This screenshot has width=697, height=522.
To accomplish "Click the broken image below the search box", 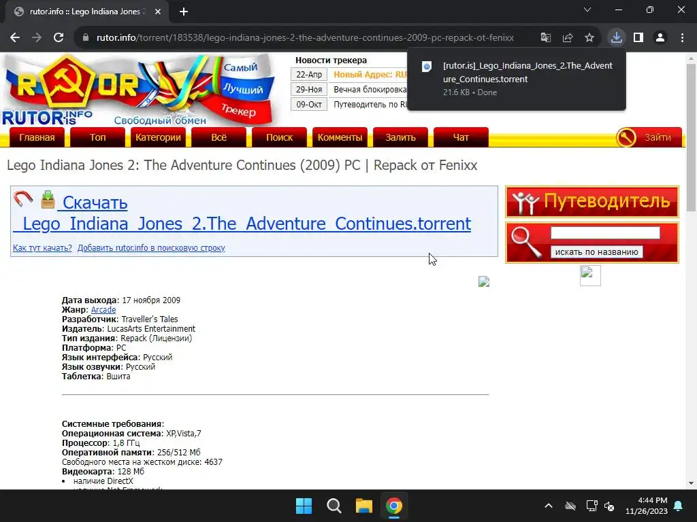I will coord(590,276).
